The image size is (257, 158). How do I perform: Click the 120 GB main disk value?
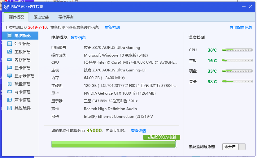(130, 86)
